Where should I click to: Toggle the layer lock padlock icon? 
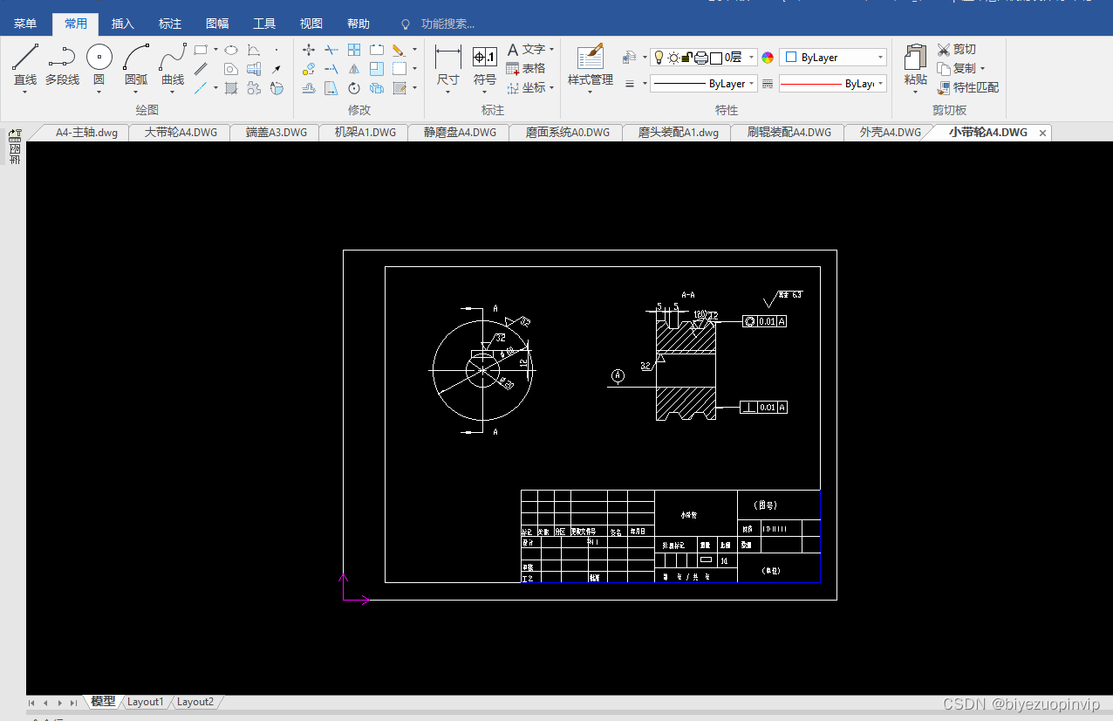686,58
